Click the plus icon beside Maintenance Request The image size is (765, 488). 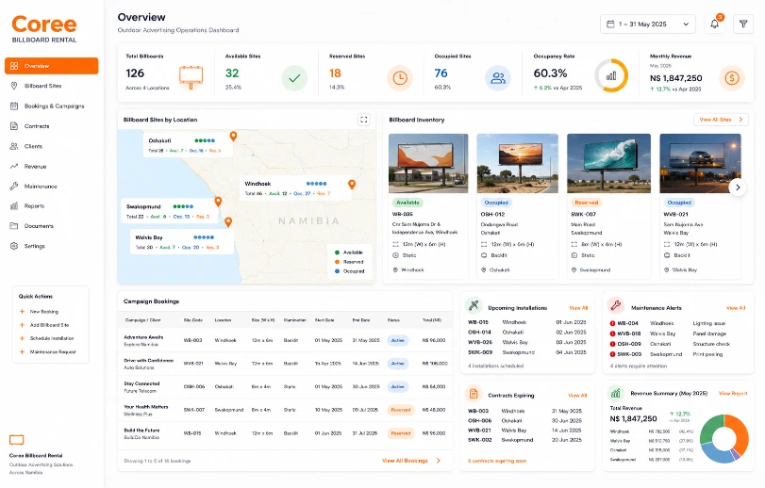[22, 351]
